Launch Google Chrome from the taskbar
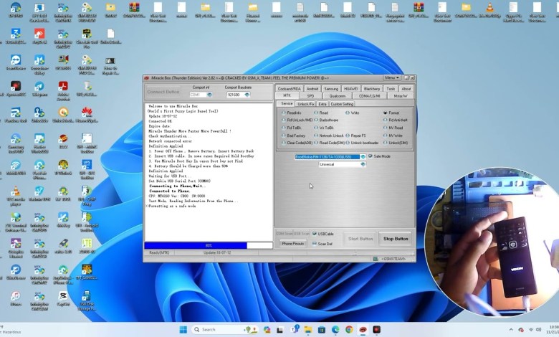This screenshot has width=559, height=337. click(349, 330)
